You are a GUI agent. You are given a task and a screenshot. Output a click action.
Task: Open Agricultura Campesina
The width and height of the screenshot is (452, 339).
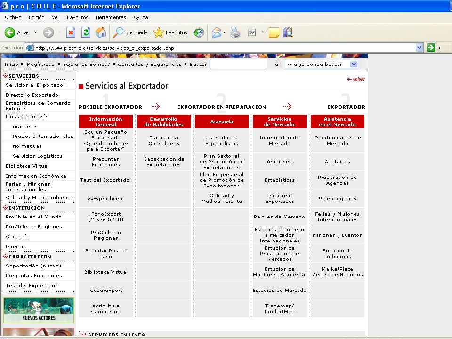click(x=106, y=308)
